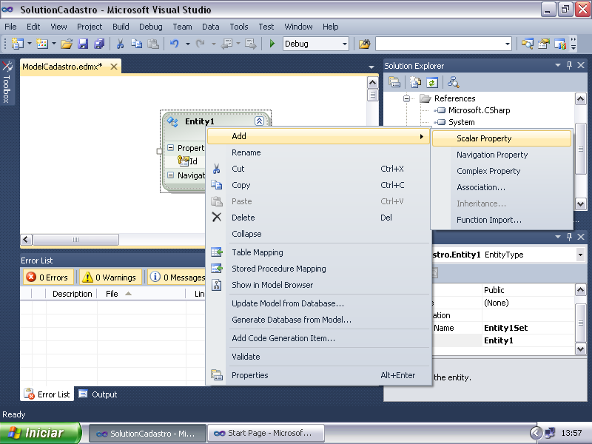
Task: Choose Complex Property from the Add submenu
Action: (x=502, y=171)
